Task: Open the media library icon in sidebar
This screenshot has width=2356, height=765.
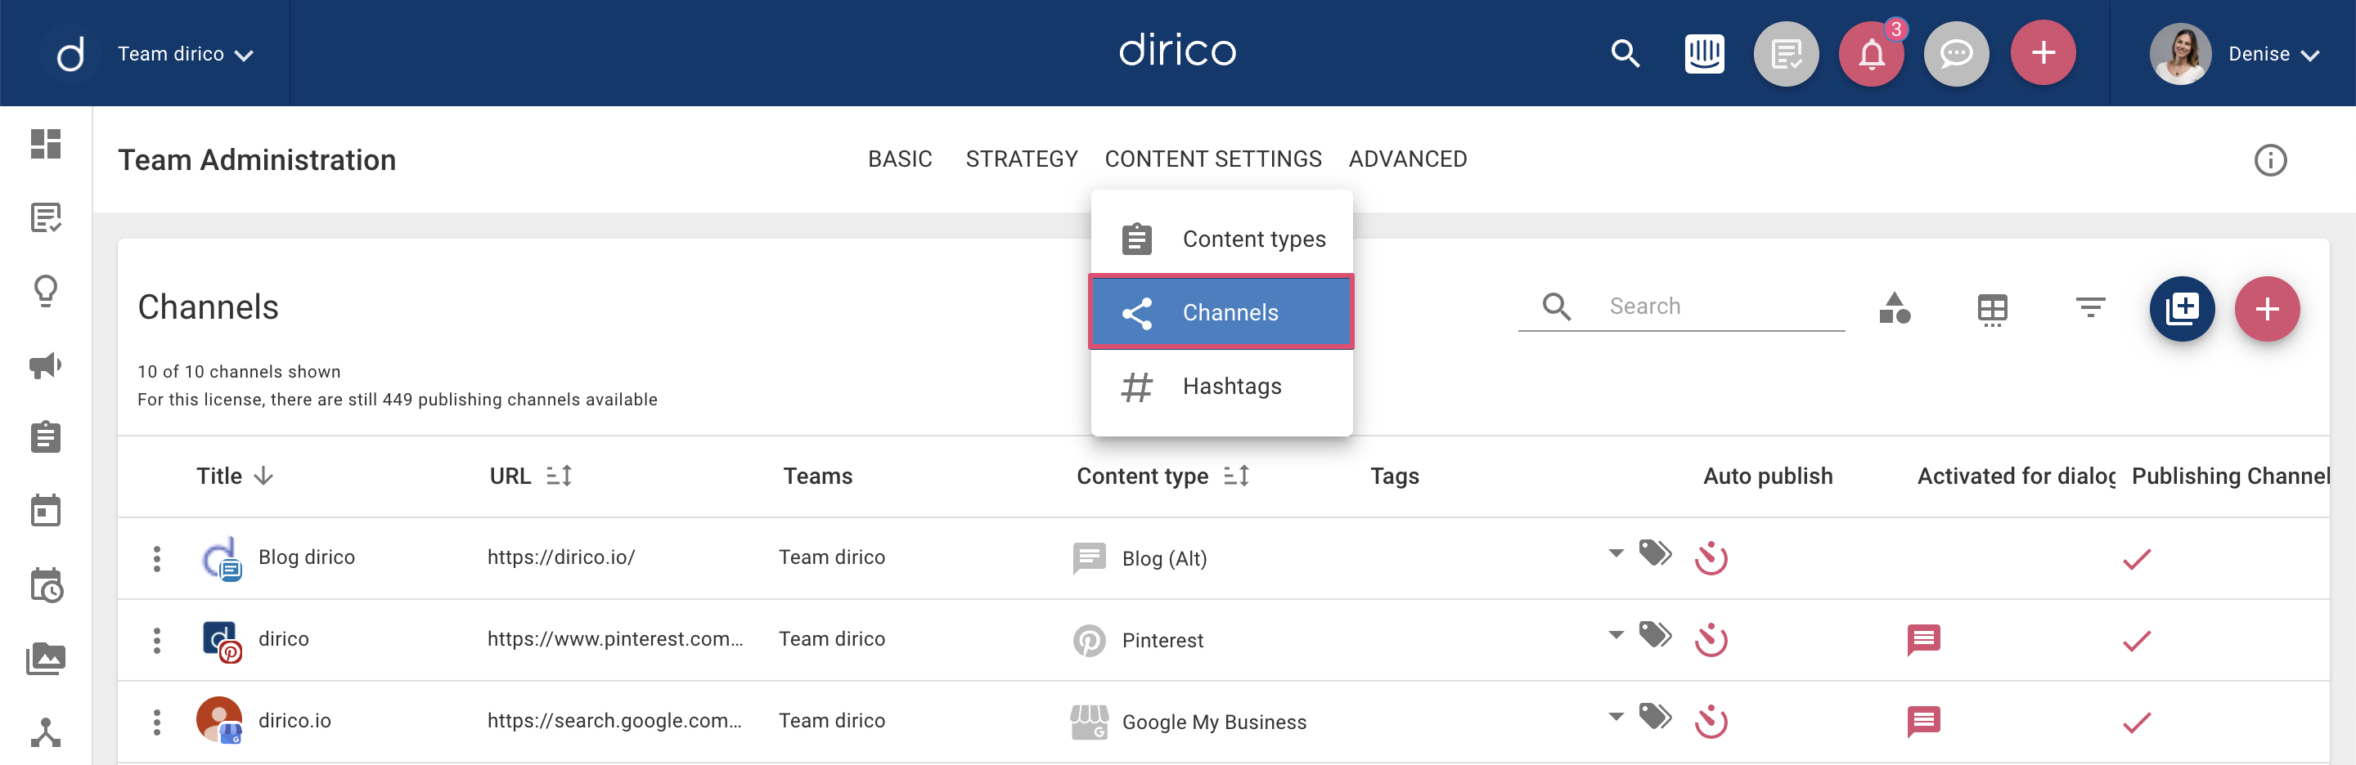Action: (x=46, y=658)
